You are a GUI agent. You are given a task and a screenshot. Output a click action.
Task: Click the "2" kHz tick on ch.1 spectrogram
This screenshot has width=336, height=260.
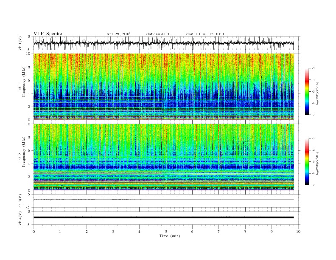coord(29,107)
